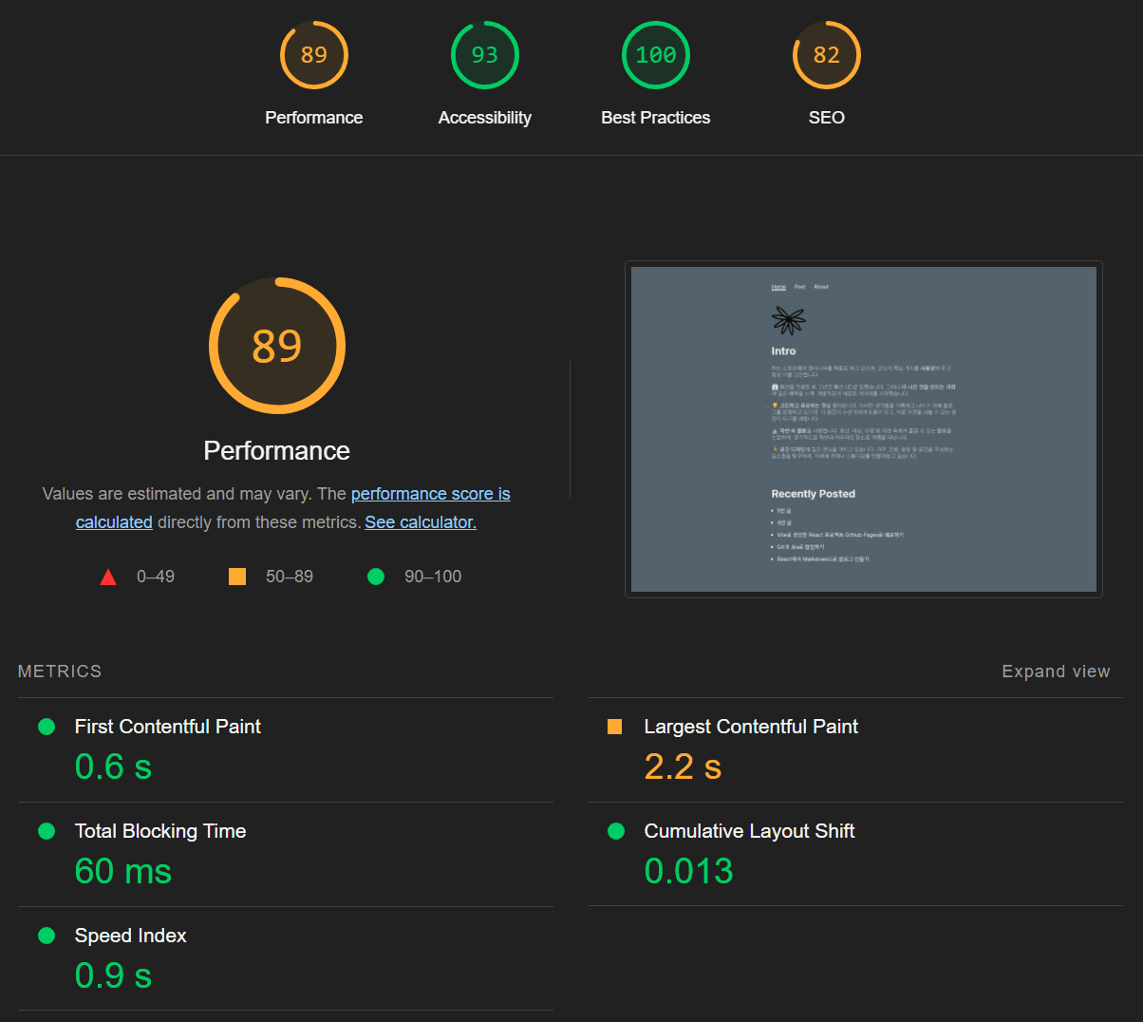Click the orange square beside Largest Contentful Paint
Screen dimensions: 1143x1022
(x=614, y=727)
